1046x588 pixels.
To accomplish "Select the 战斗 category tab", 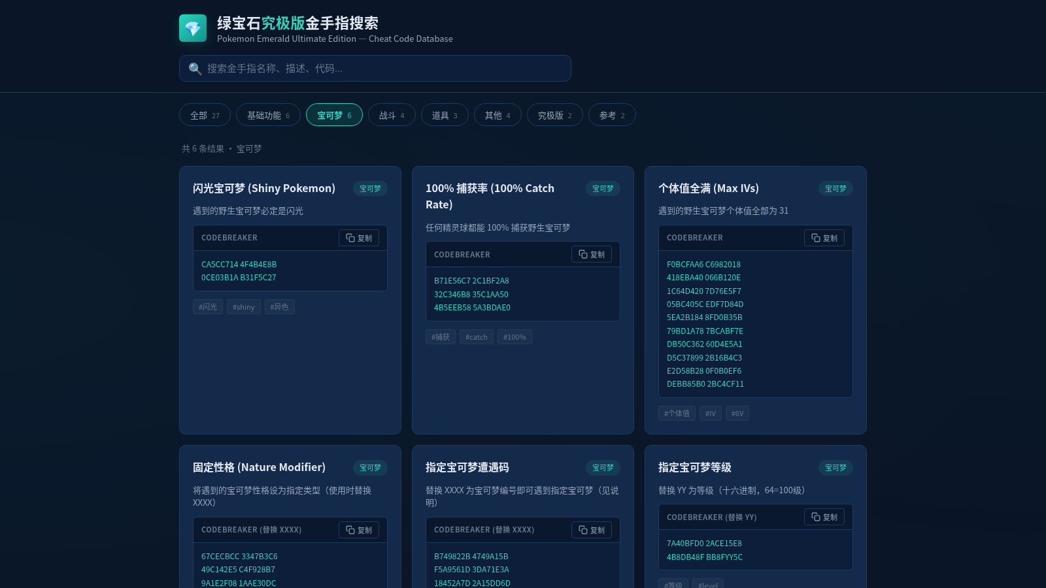I will pyautogui.click(x=392, y=115).
